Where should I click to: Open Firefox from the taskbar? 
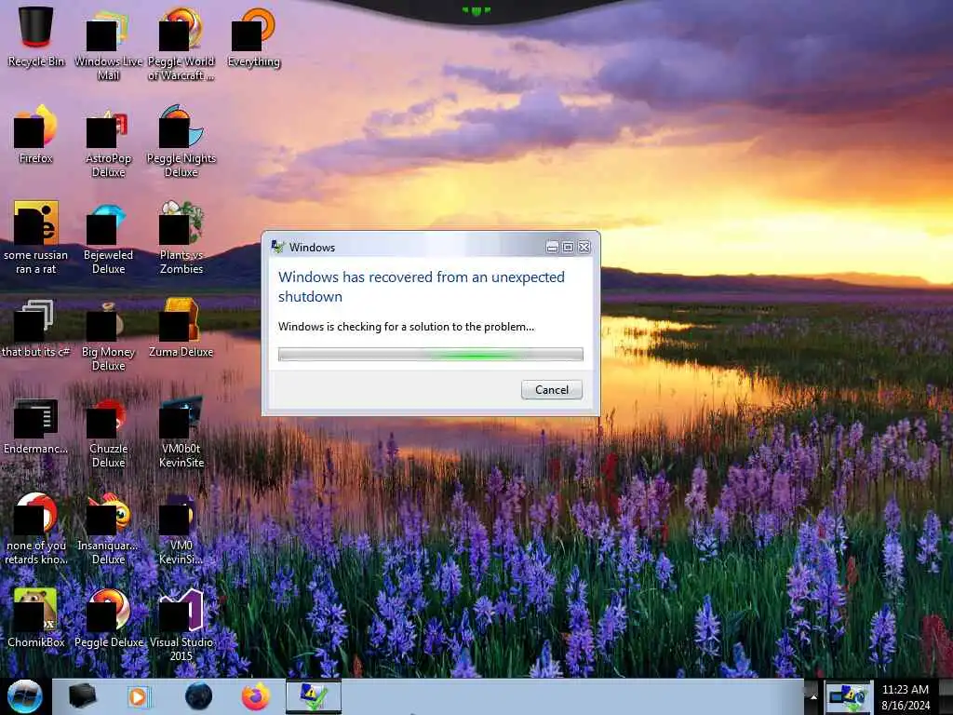pyautogui.click(x=256, y=696)
